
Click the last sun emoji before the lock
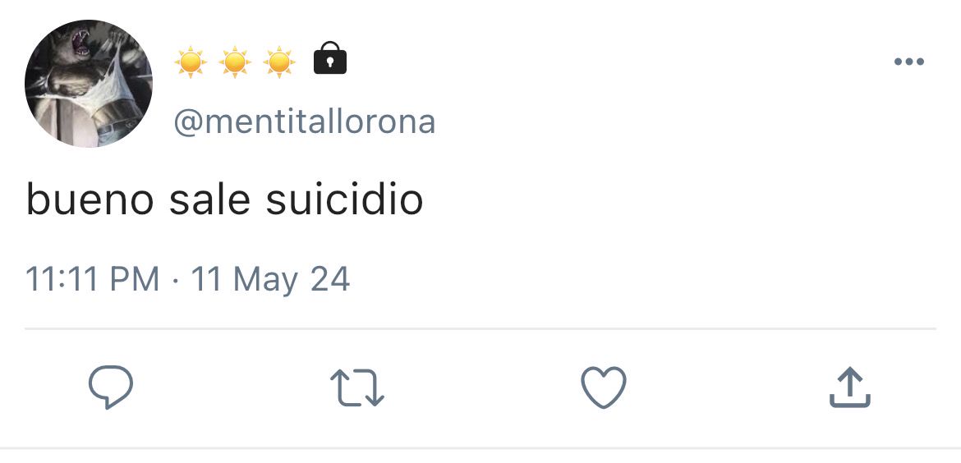(x=279, y=62)
